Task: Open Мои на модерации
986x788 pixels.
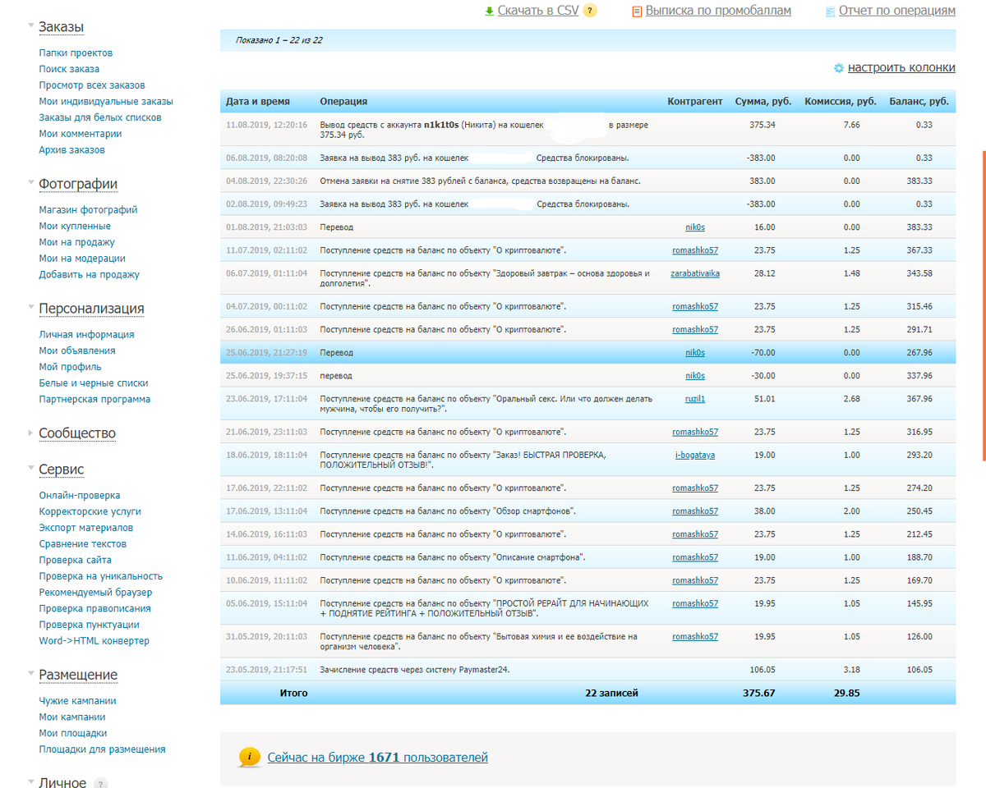Action: (x=82, y=259)
